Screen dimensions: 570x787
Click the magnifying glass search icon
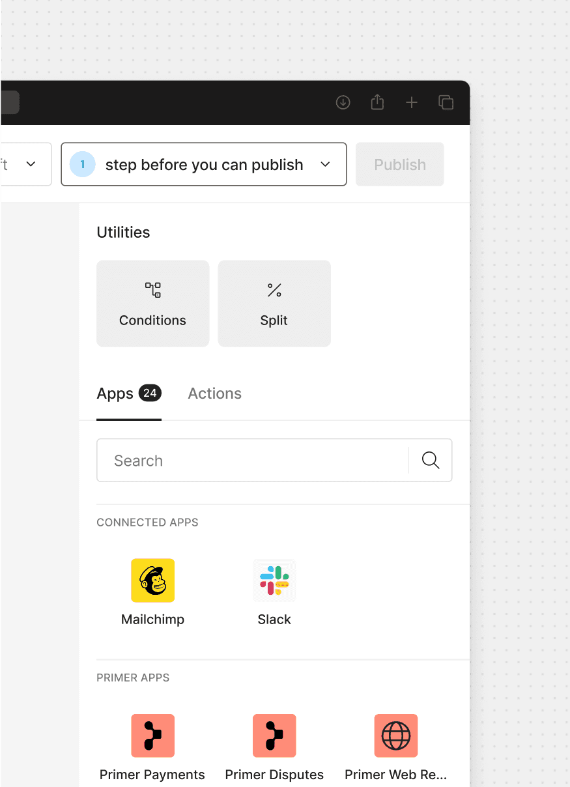coord(431,461)
